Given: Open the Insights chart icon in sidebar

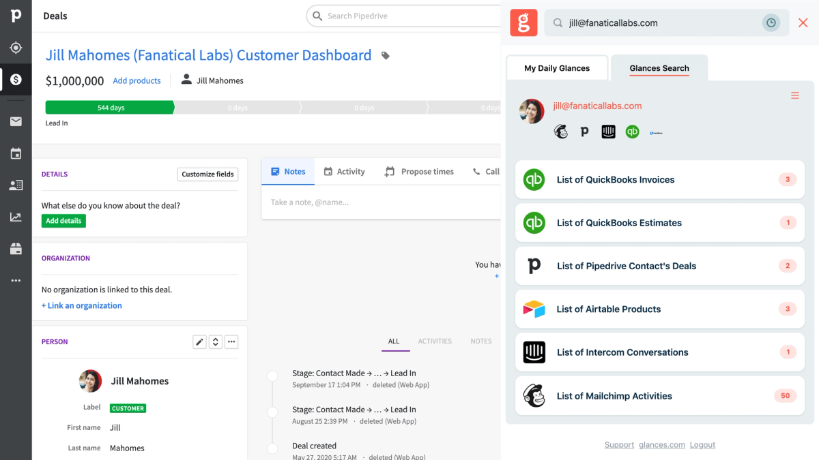Looking at the screenshot, I should (x=16, y=217).
